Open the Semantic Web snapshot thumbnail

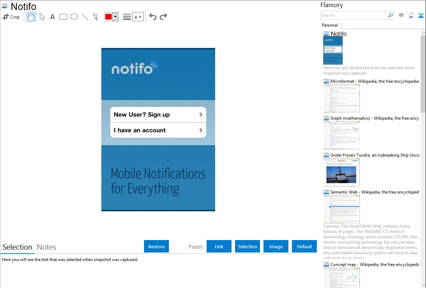341,209
